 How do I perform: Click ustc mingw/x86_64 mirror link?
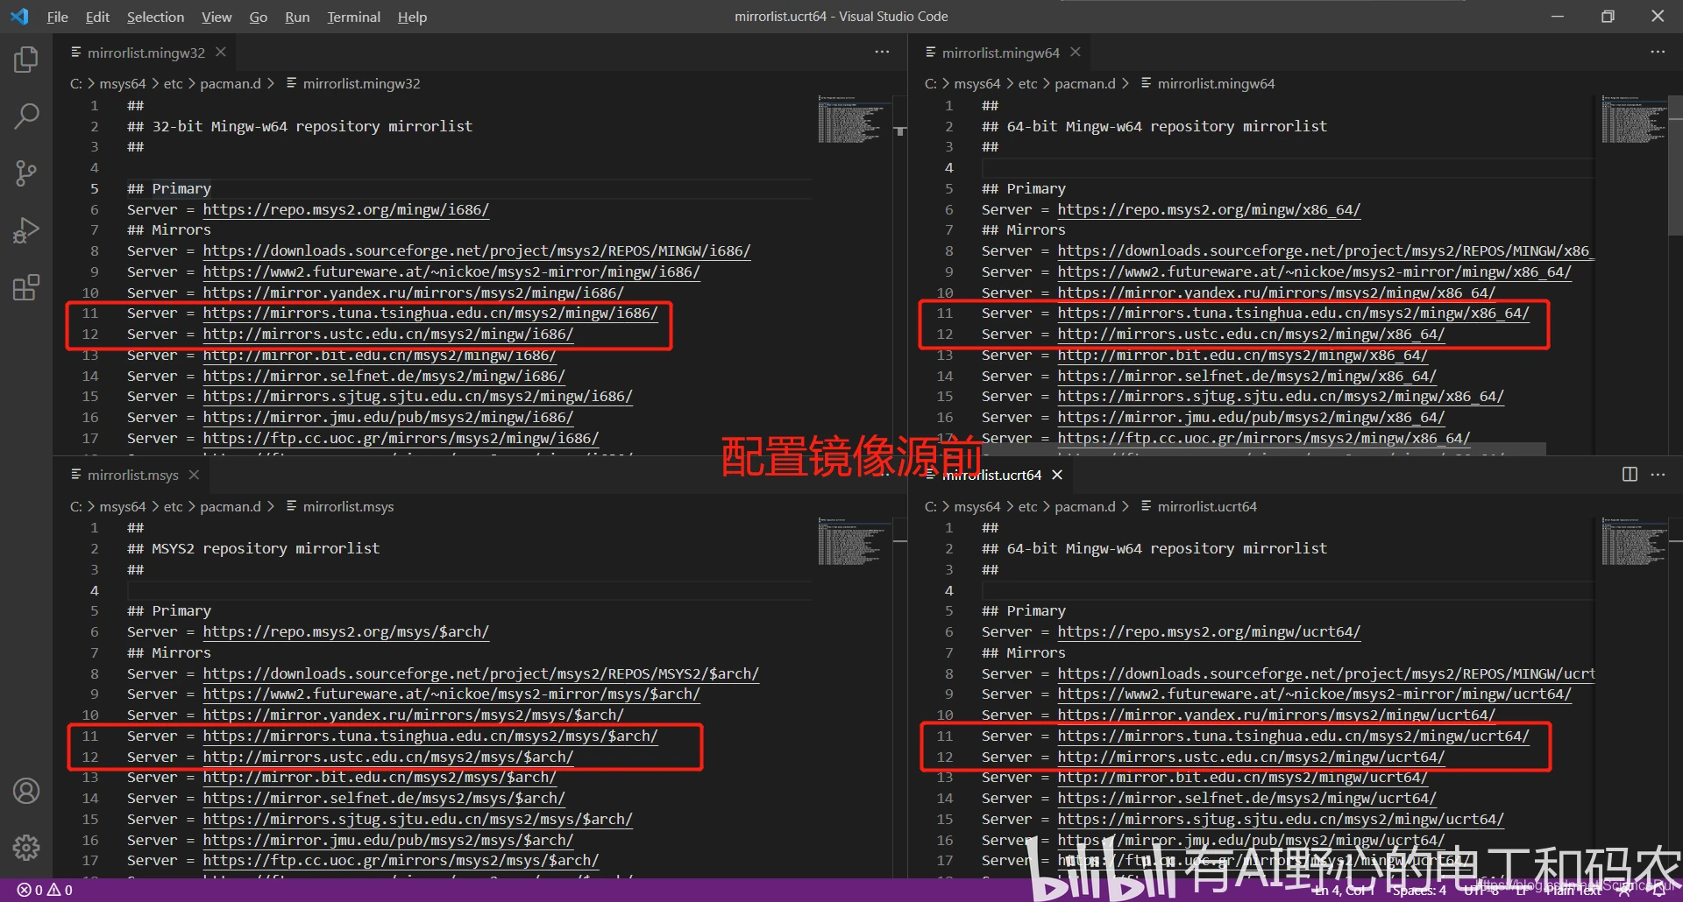(1251, 334)
